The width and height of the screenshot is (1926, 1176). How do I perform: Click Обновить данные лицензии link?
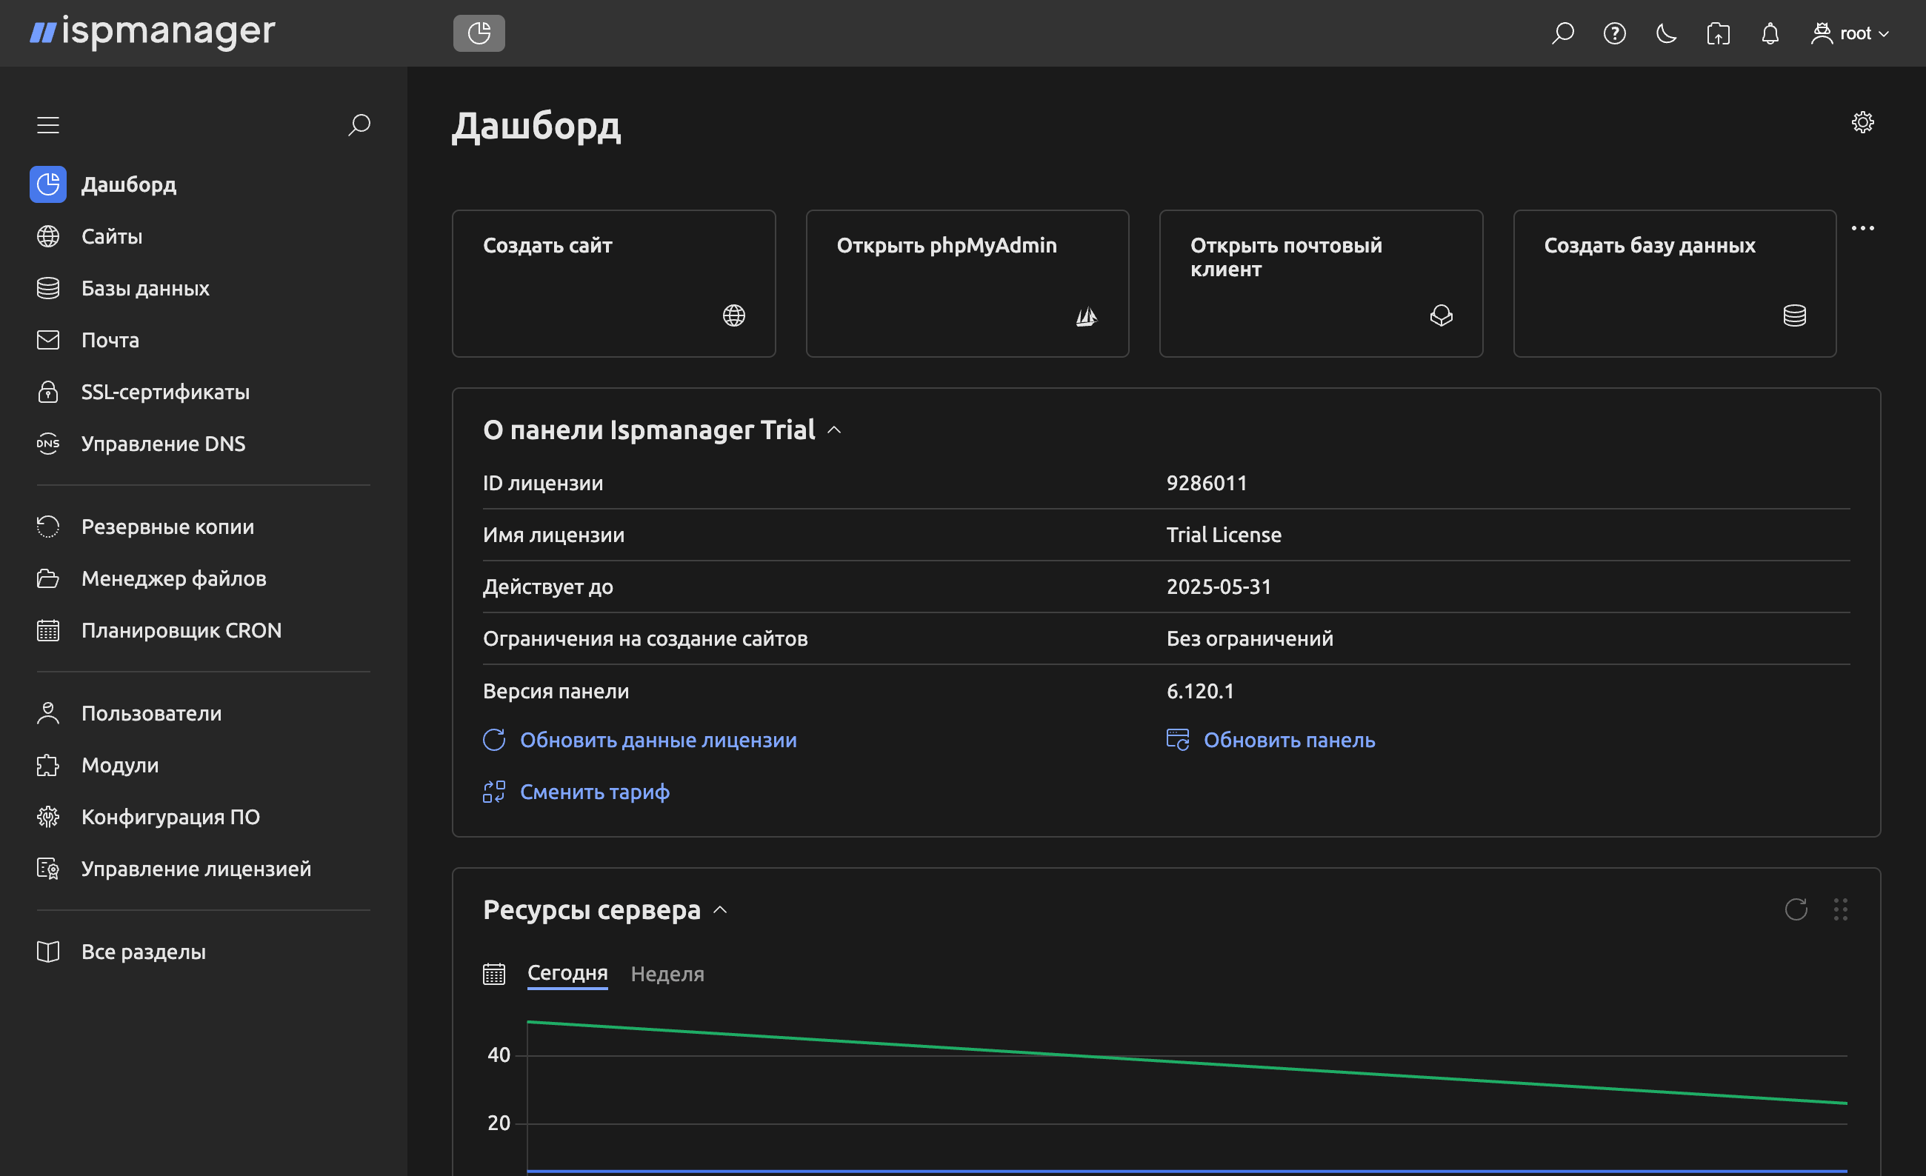(640, 740)
